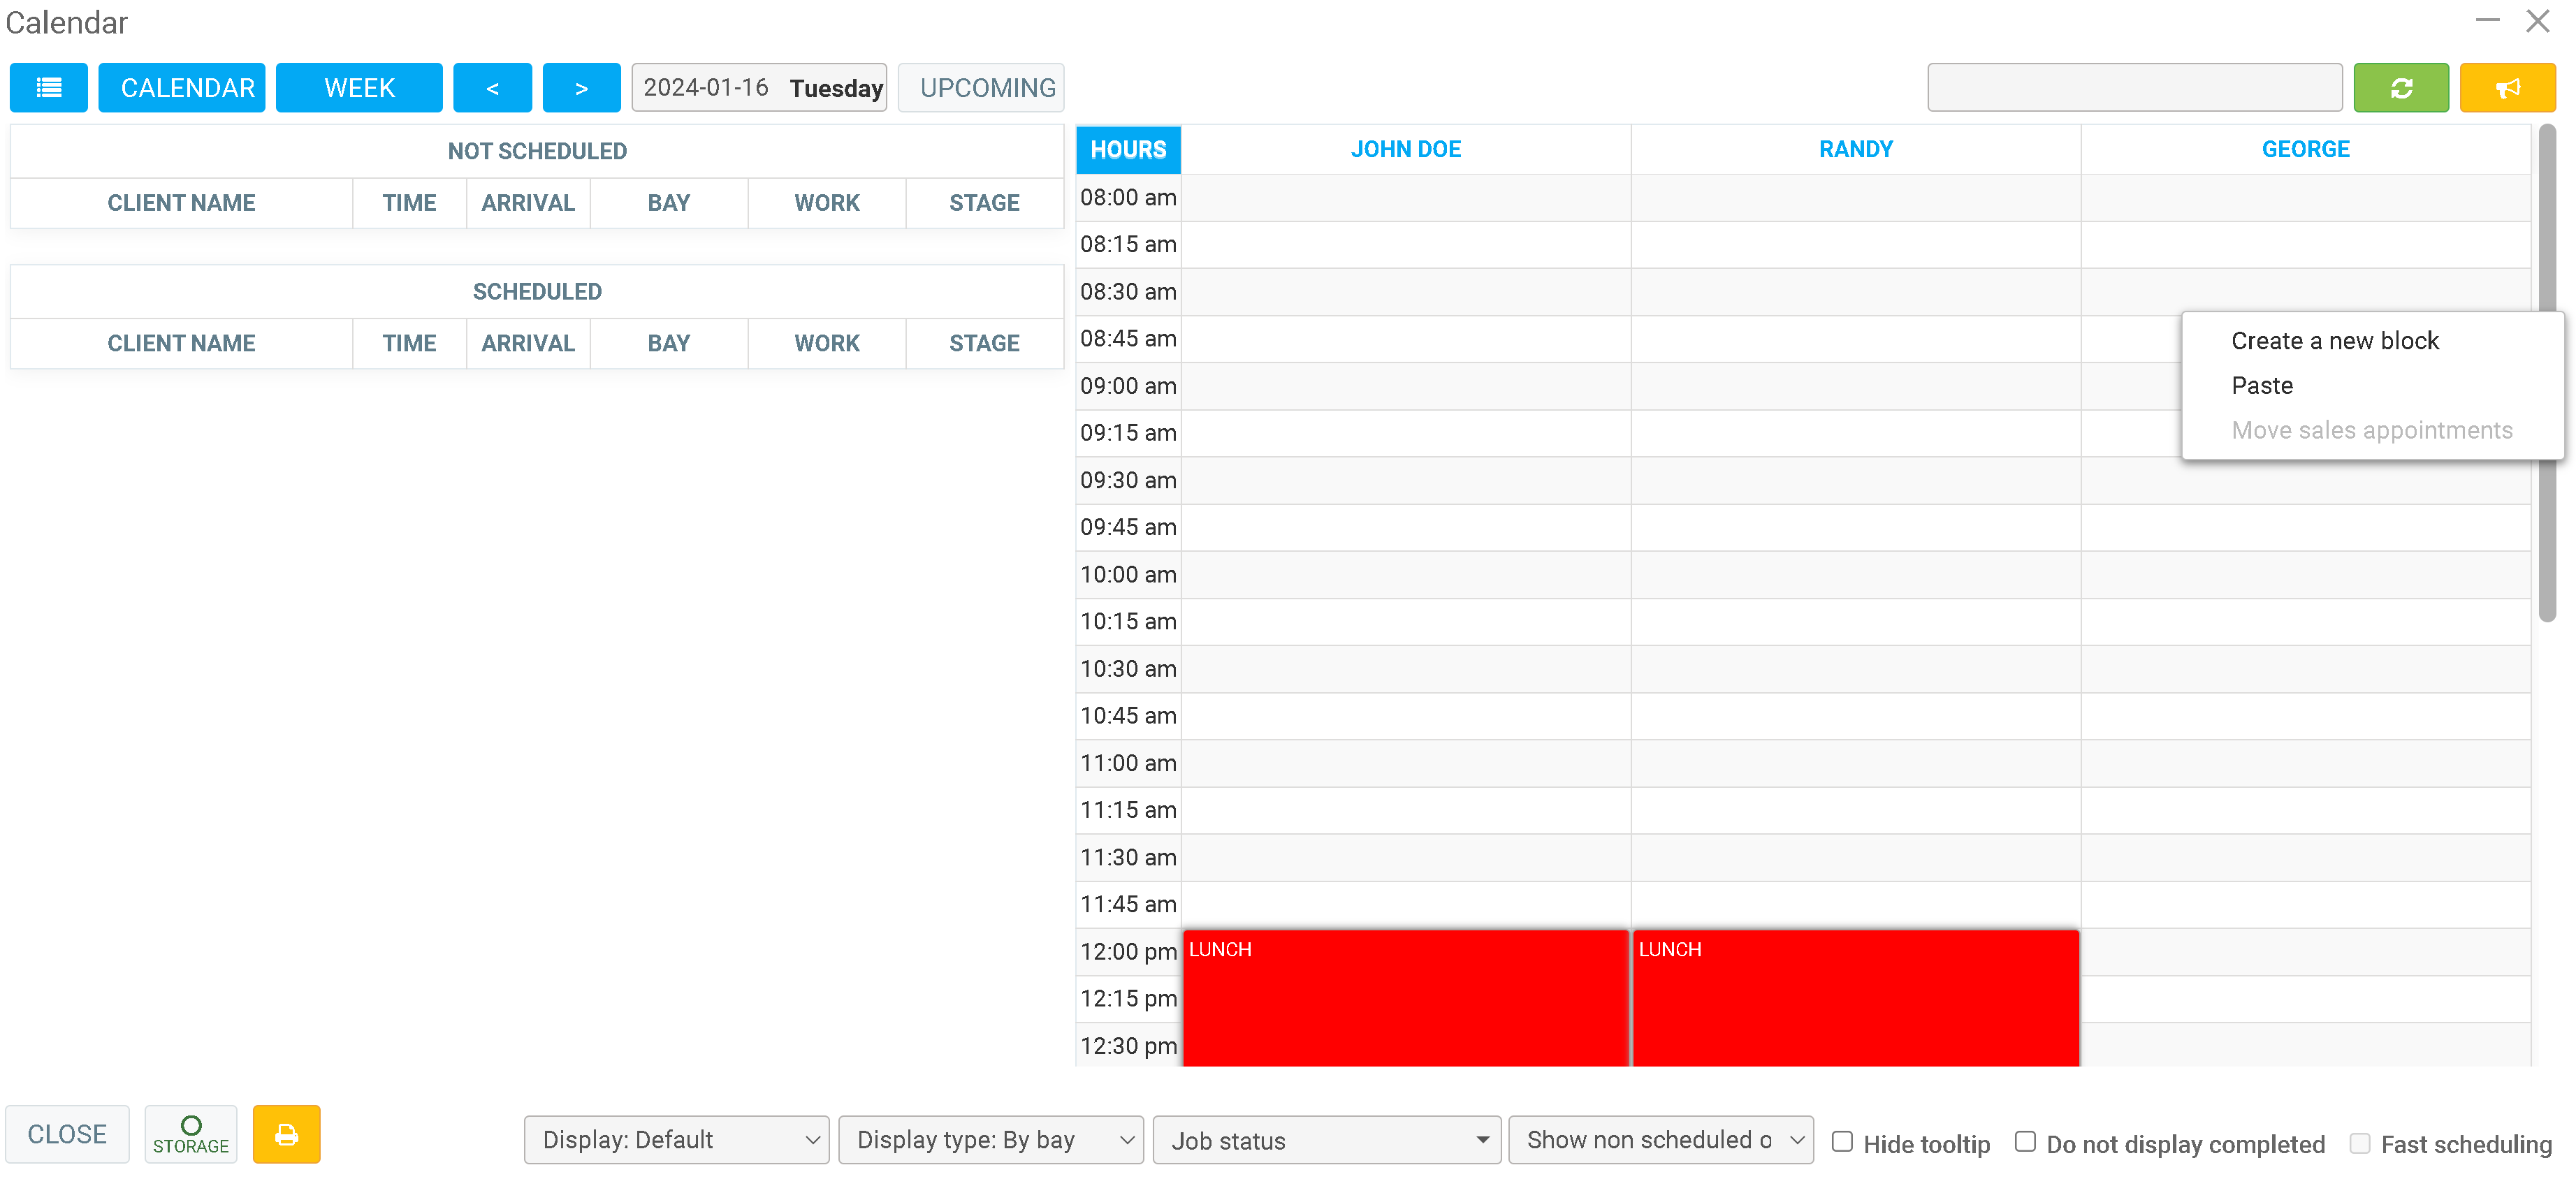Check Do not display completed option
The height and width of the screenshot is (1179, 2576).
click(x=2025, y=1141)
